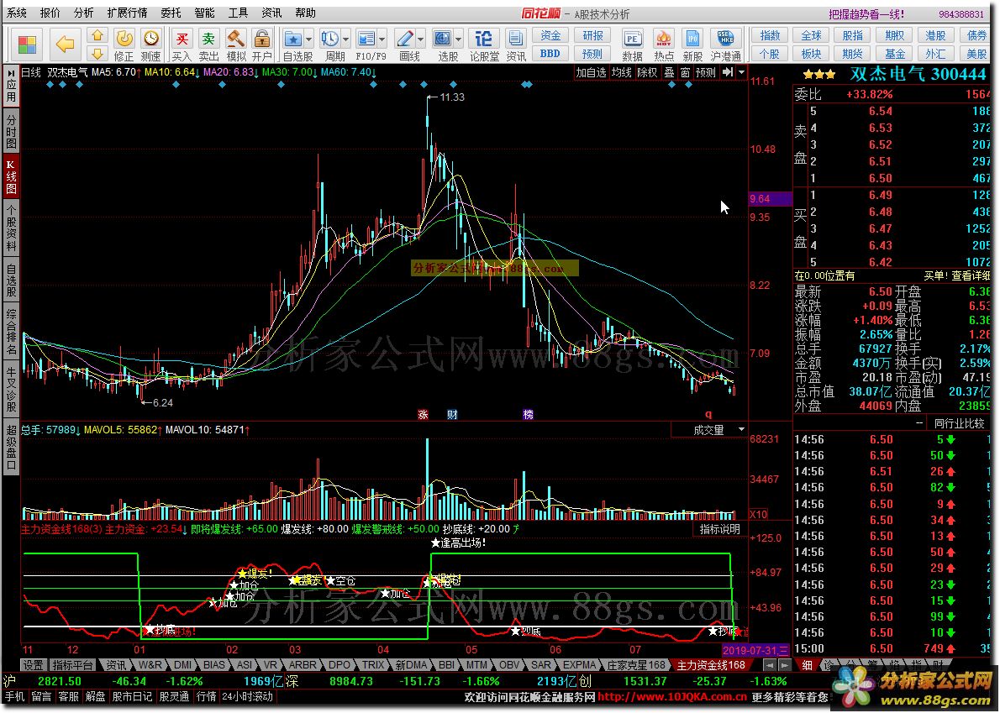The width and height of the screenshot is (1000, 713).
Task: Click the 股市日记 status bar entry
Action: click(132, 697)
